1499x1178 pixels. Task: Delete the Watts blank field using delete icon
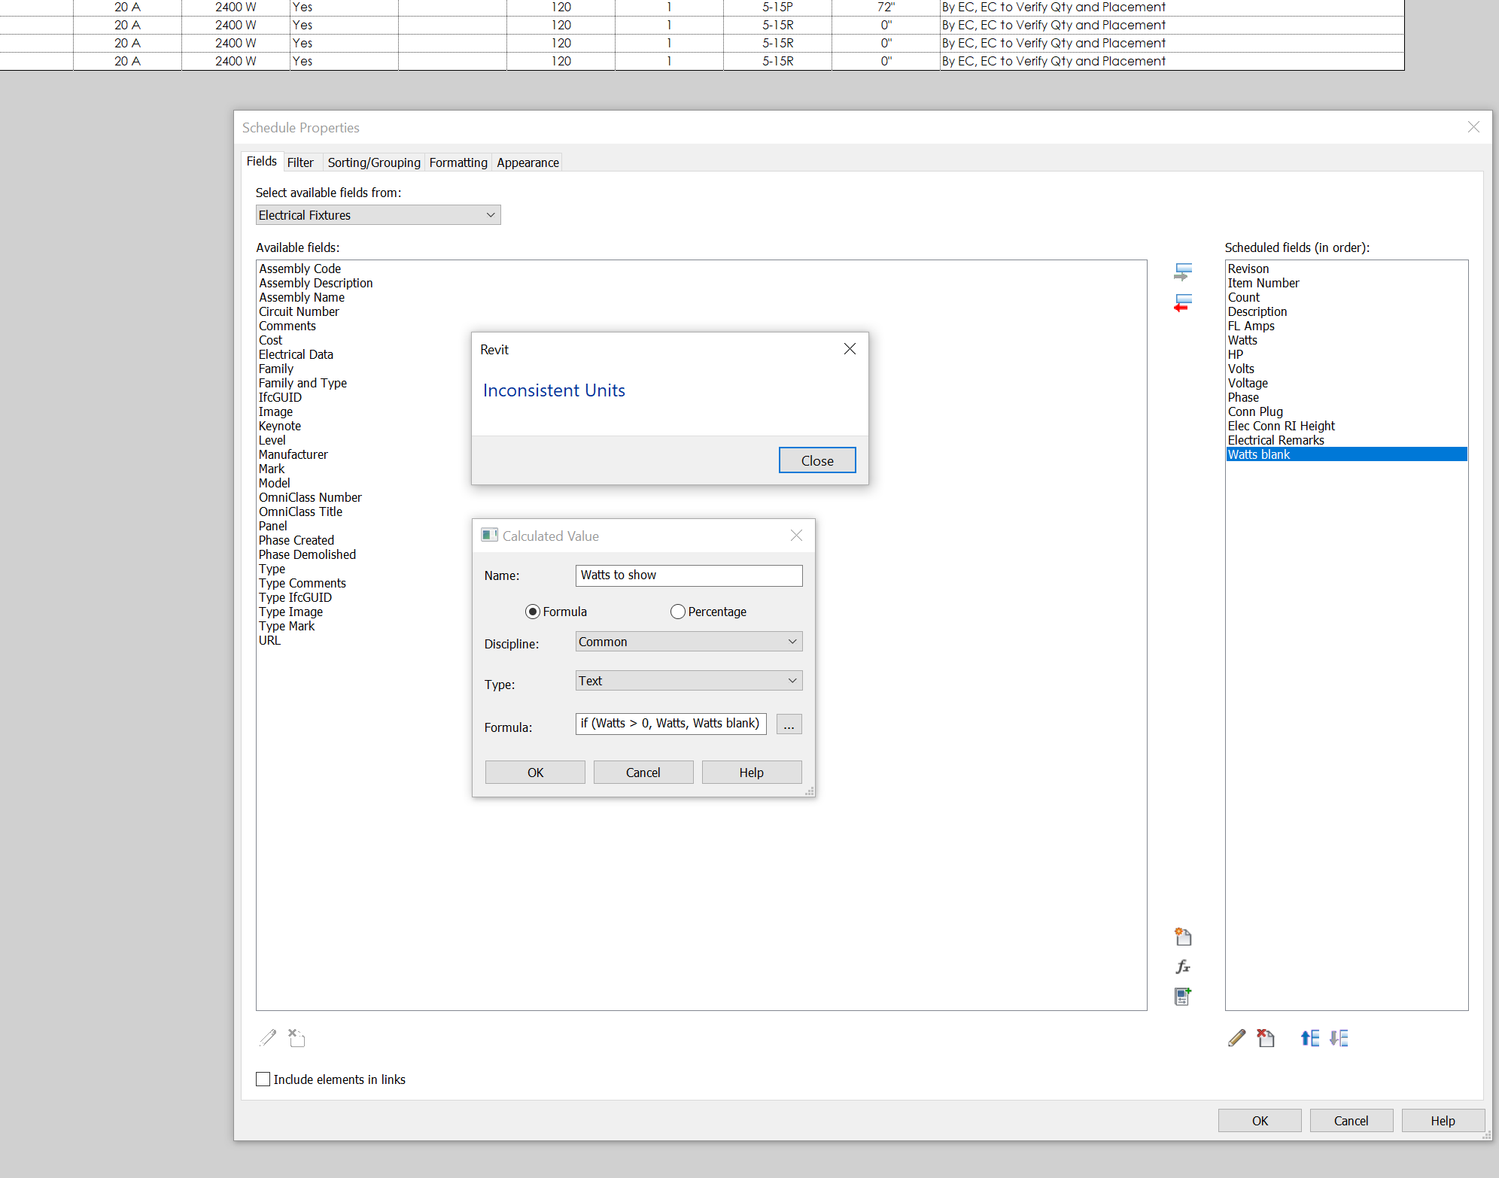click(x=1266, y=1038)
